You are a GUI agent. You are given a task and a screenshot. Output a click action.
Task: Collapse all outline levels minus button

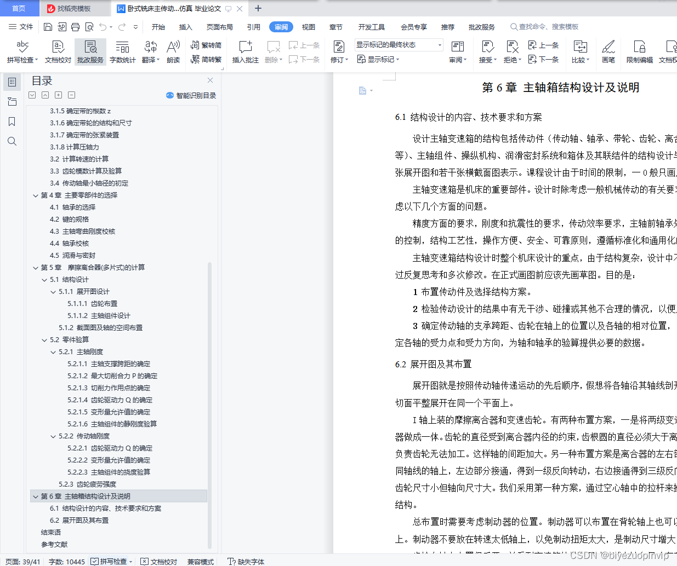coord(72,95)
